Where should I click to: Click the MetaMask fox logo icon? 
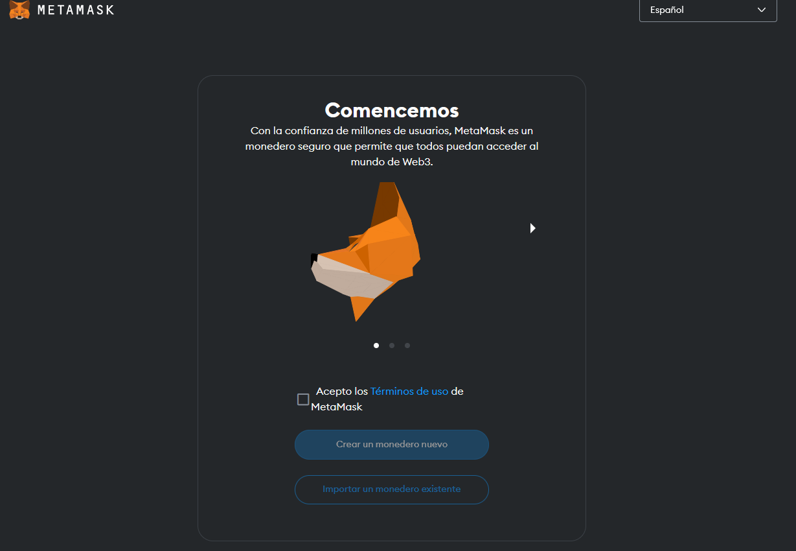click(20, 10)
